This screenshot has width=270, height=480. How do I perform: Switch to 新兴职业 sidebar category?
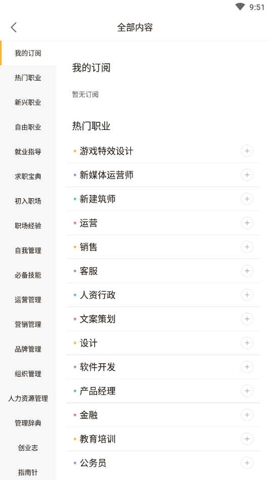pos(28,103)
